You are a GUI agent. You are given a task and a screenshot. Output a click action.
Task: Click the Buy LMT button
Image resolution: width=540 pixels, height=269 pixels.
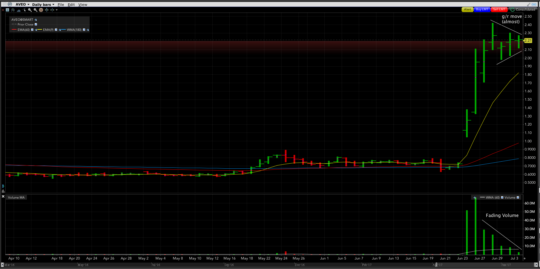tap(482, 10)
